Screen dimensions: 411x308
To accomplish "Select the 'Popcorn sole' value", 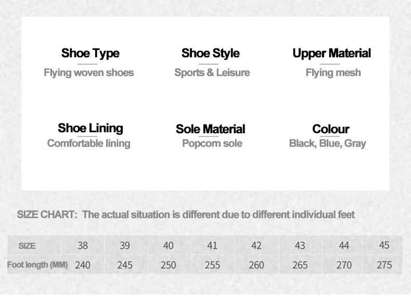I will [212, 144].
